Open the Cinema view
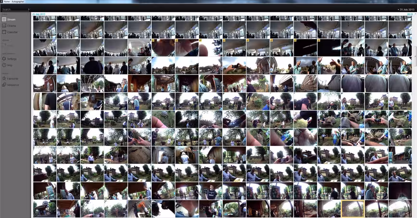The height and width of the screenshot is (218, 417). coord(9,26)
